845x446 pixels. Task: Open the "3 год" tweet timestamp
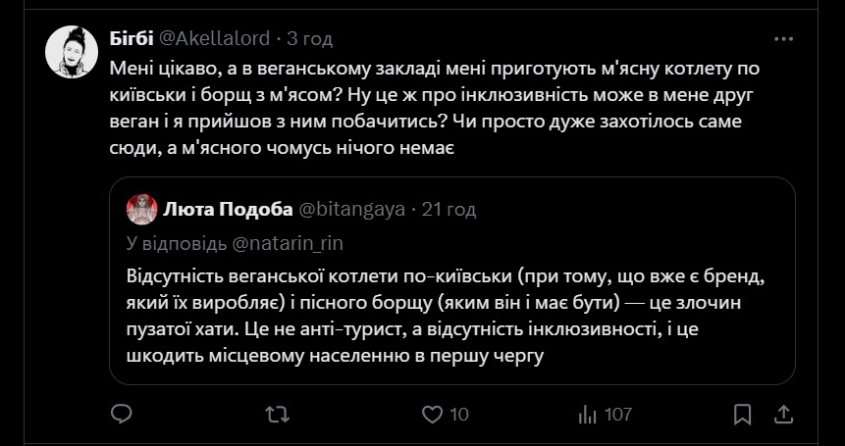click(x=310, y=38)
